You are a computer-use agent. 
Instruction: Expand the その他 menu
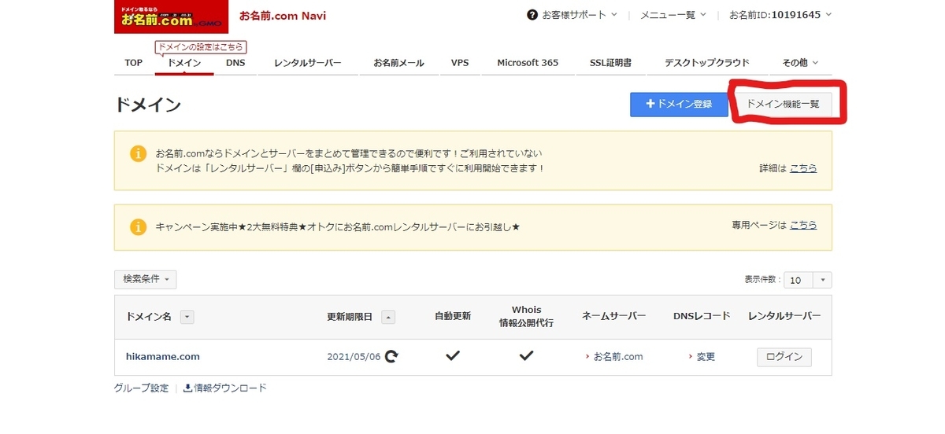801,63
